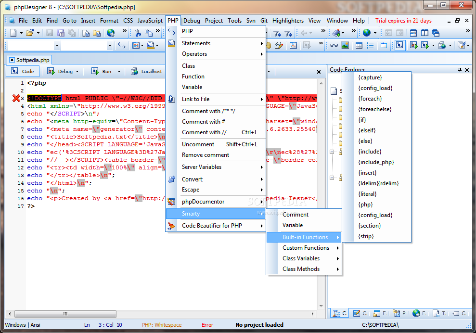
Task: Click the Code Beautifier brush icon
Action: (171, 226)
